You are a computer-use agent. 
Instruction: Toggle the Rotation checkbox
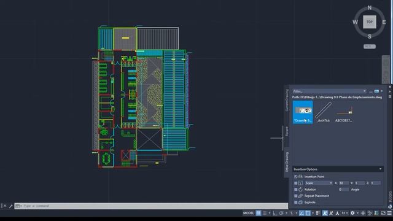pos(296,190)
